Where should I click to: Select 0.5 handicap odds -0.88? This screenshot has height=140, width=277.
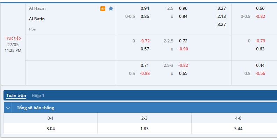tap(145, 73)
